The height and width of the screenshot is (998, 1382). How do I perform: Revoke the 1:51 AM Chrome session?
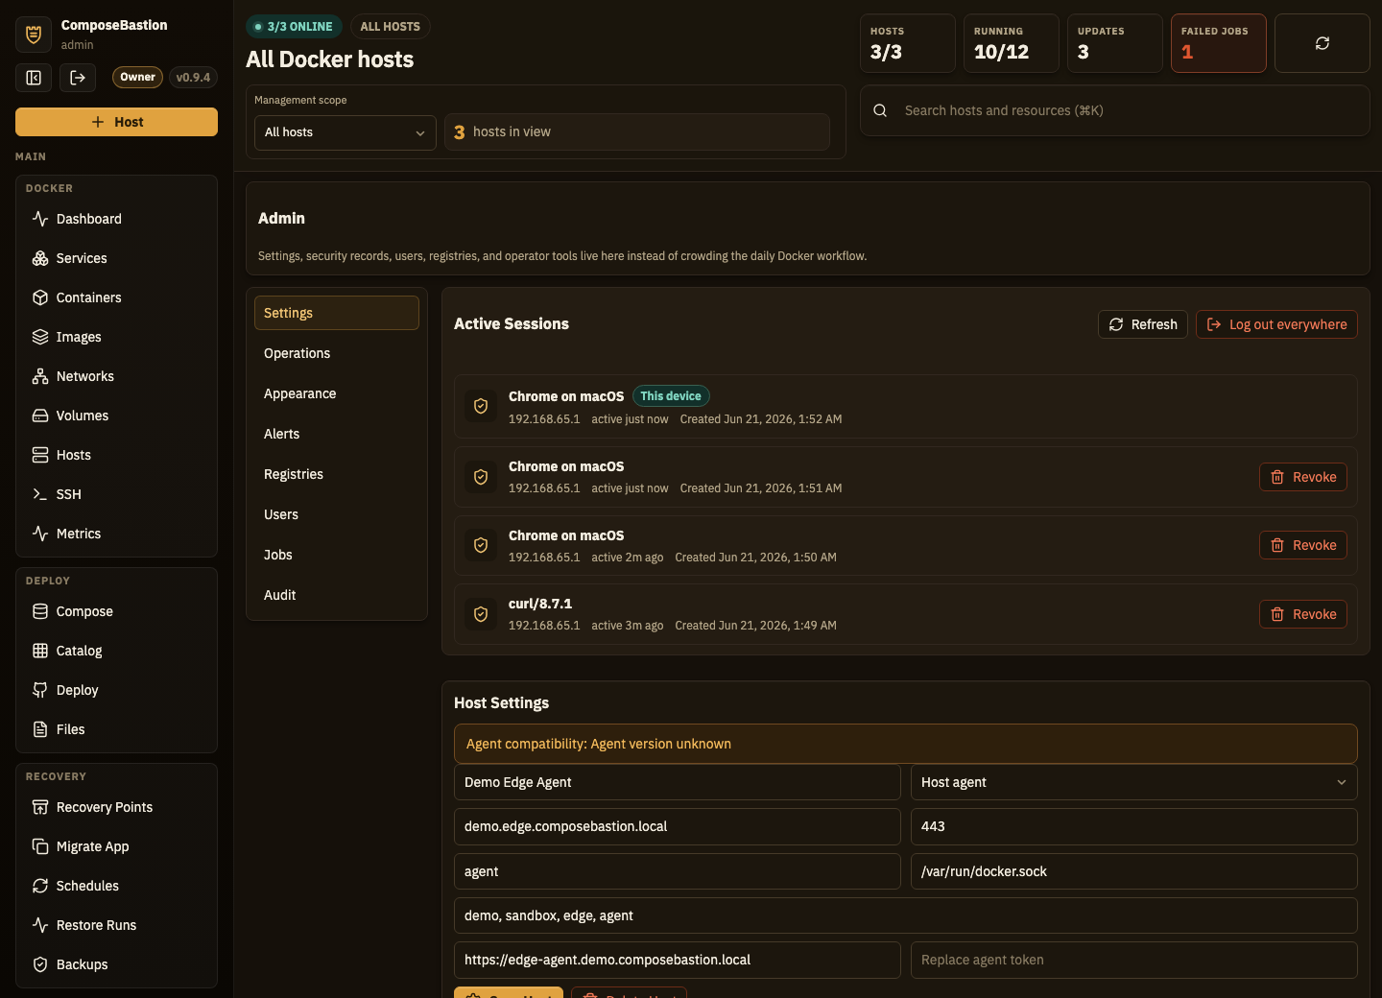tap(1303, 477)
